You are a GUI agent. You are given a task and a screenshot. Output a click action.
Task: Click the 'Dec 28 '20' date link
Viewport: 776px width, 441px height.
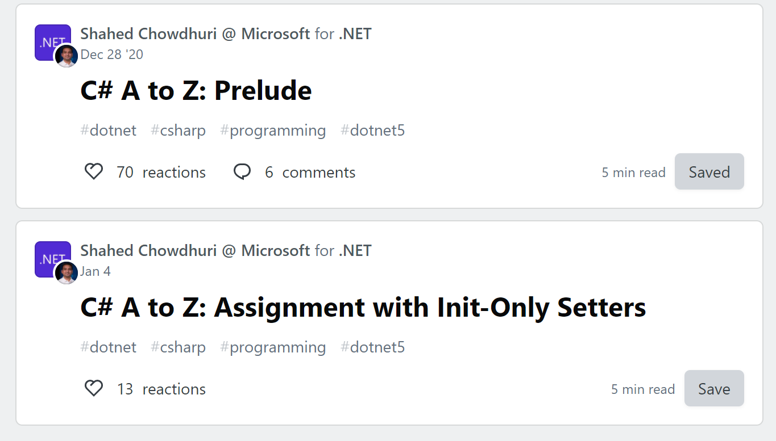(112, 54)
